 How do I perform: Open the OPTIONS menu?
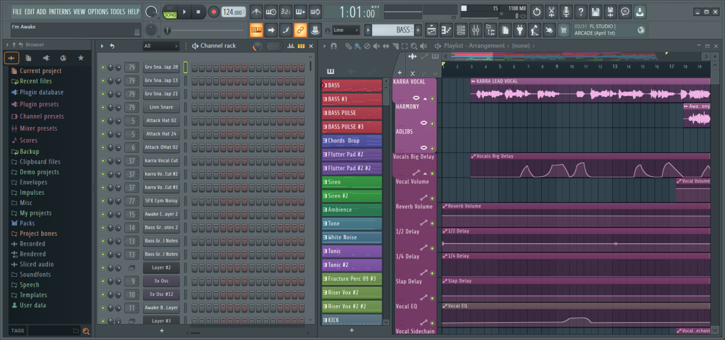pyautogui.click(x=98, y=12)
